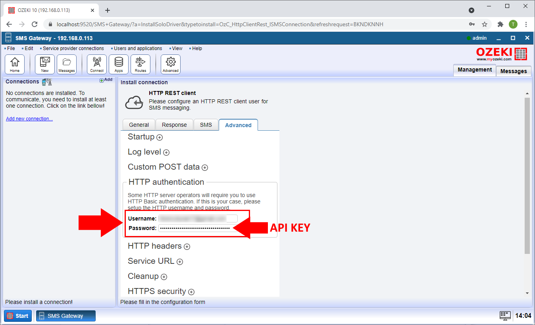This screenshot has width=535, height=325.
Task: Bookmark this page with the star icon
Action: (485, 24)
